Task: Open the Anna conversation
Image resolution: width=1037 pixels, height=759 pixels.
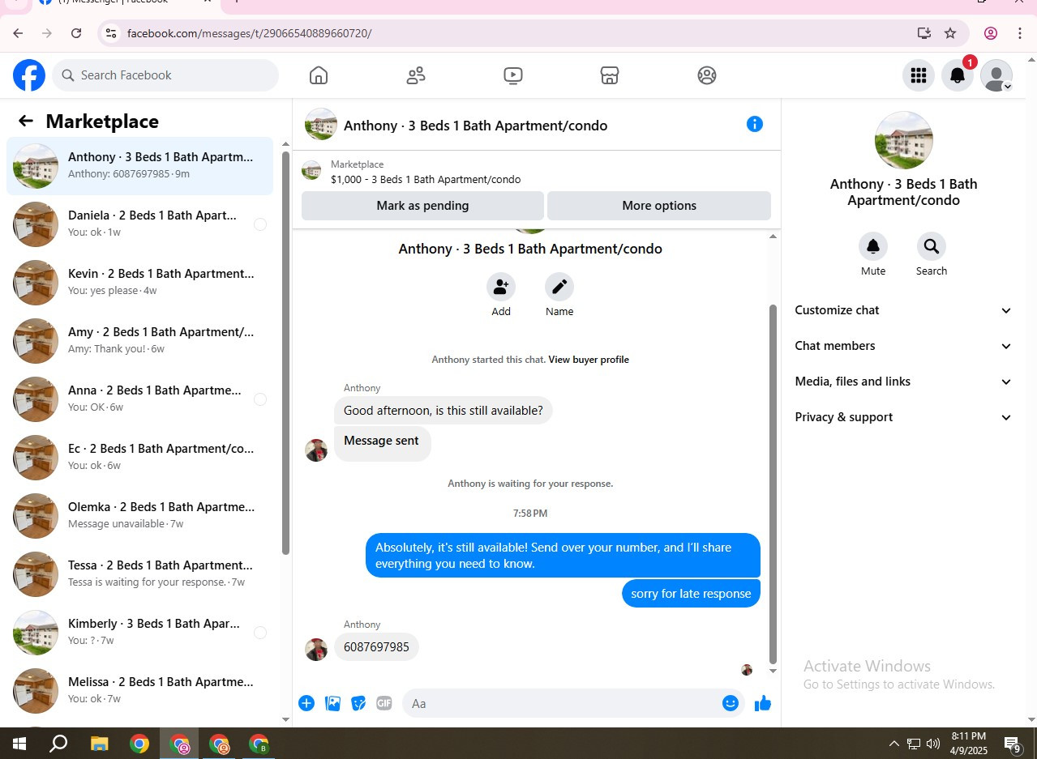Action: [x=139, y=399]
